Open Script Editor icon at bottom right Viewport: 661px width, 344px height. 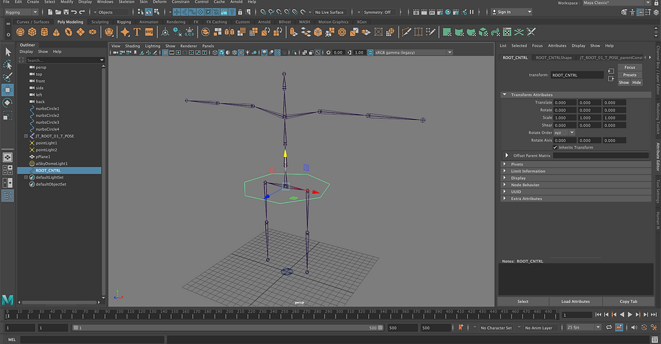(x=655, y=339)
